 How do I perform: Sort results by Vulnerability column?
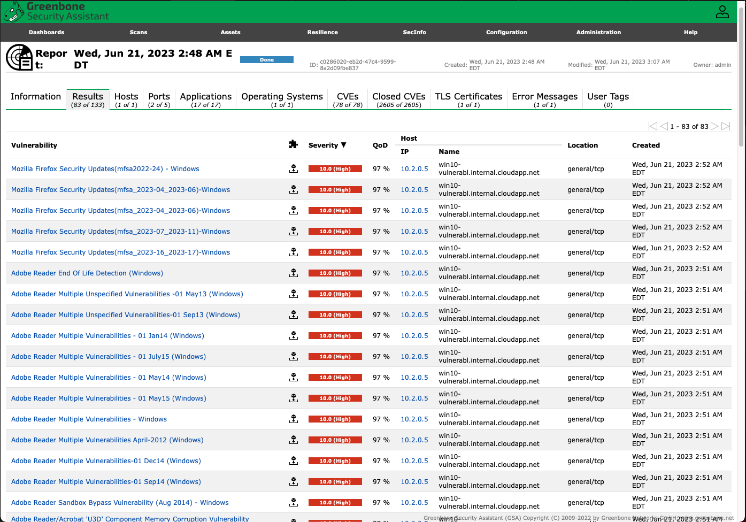(x=34, y=145)
